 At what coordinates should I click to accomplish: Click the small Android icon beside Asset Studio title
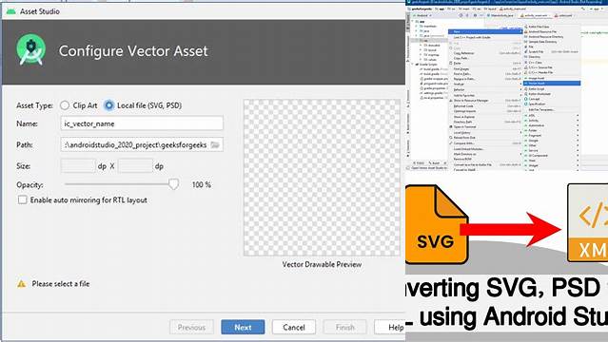(10, 11)
